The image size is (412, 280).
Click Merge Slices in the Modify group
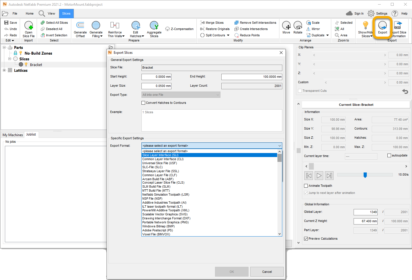pyautogui.click(x=212, y=23)
